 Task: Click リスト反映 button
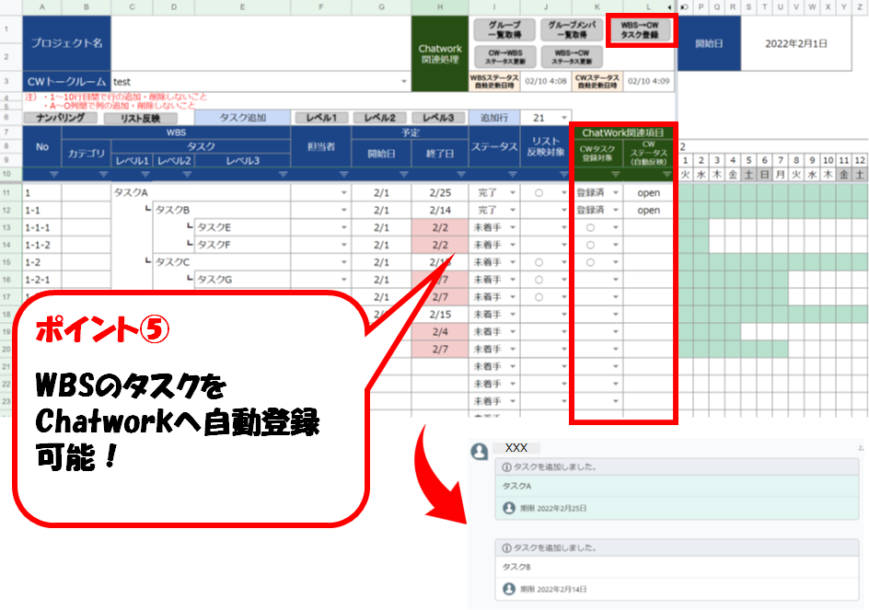click(140, 118)
